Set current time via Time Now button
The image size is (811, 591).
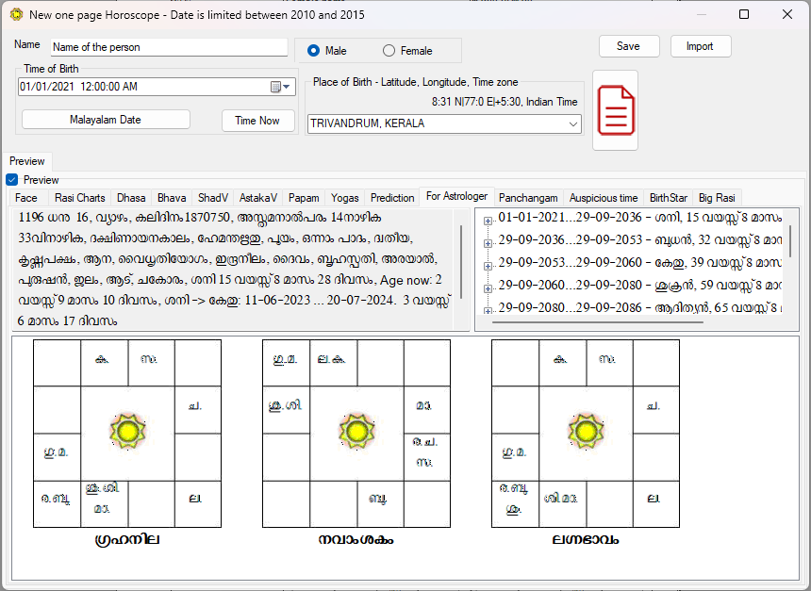coord(257,120)
